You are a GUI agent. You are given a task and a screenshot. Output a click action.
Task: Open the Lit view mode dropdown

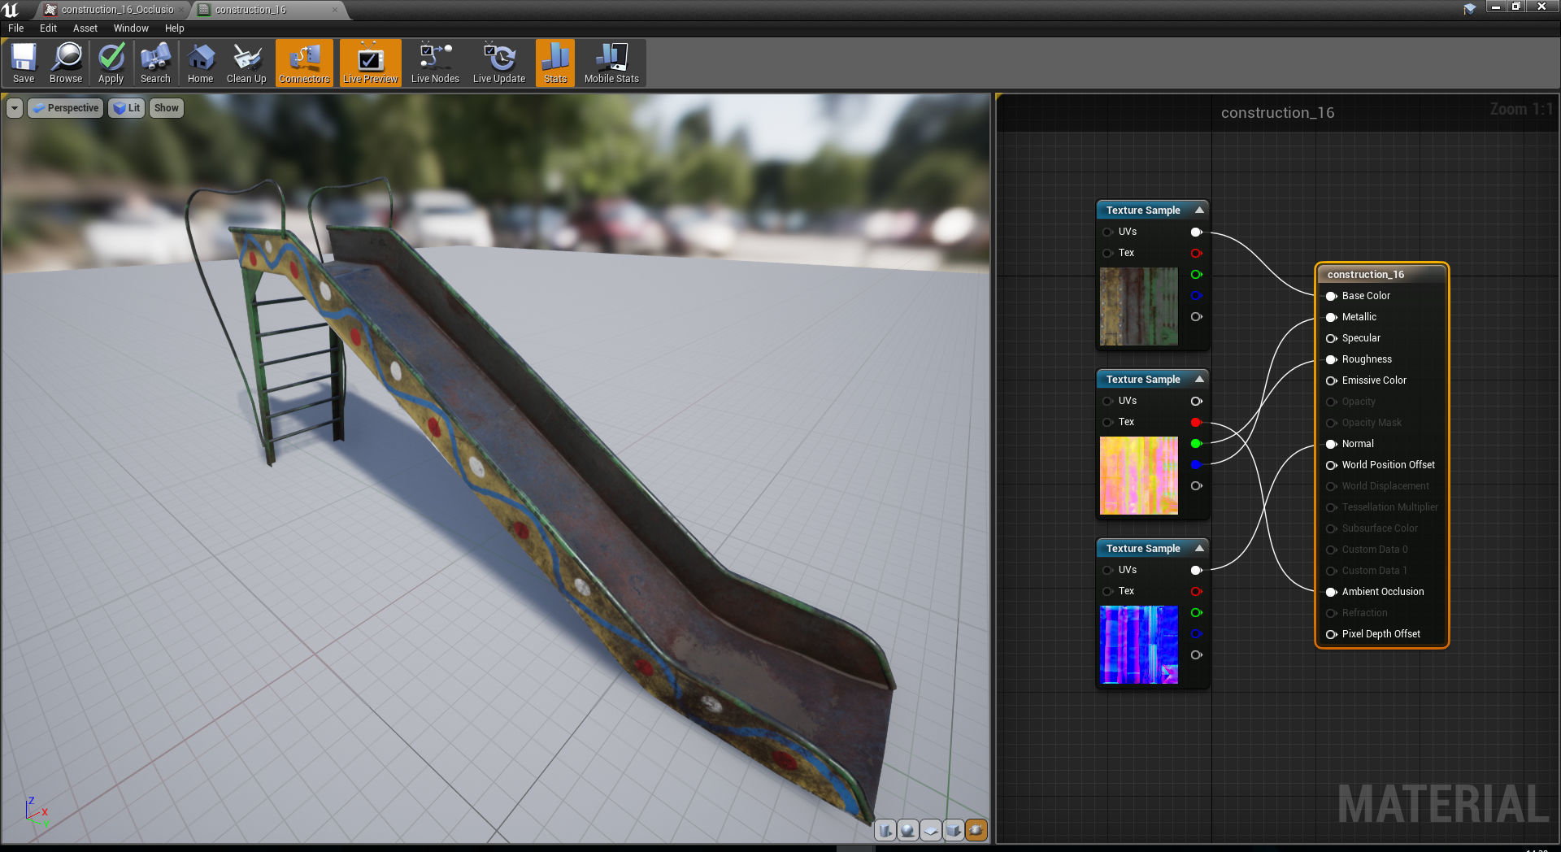pos(127,108)
